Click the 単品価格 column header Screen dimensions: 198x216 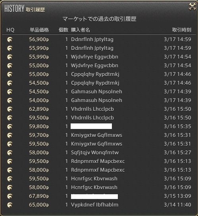coord(39,30)
